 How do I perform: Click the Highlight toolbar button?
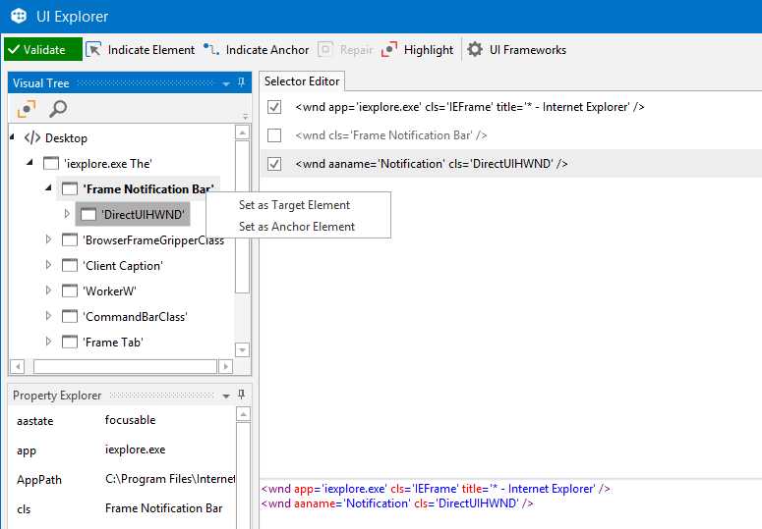coord(418,49)
